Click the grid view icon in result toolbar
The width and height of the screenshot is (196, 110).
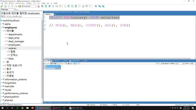[74, 64]
